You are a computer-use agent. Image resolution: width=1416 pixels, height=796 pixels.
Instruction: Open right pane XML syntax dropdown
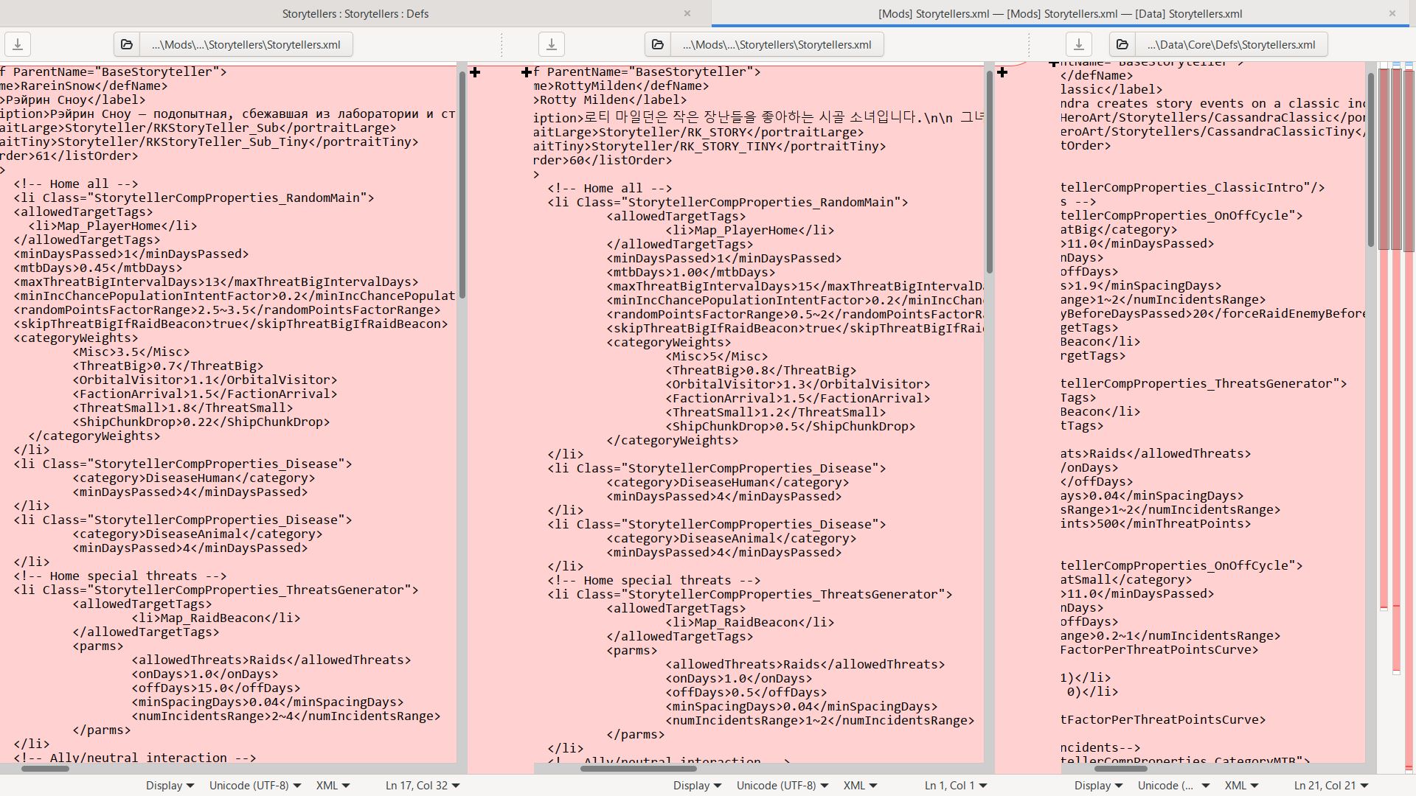[1241, 786]
